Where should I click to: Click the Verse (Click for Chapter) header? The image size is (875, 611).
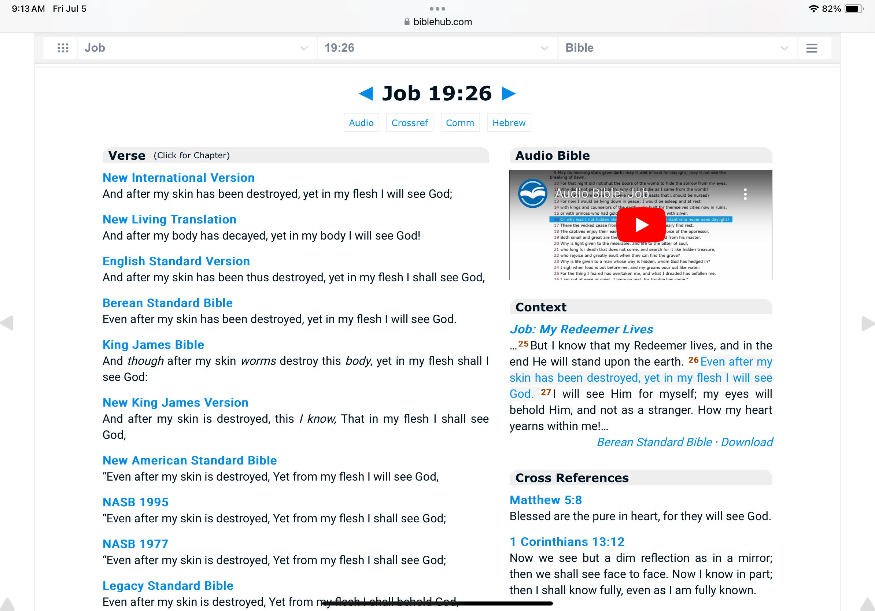pyautogui.click(x=296, y=155)
